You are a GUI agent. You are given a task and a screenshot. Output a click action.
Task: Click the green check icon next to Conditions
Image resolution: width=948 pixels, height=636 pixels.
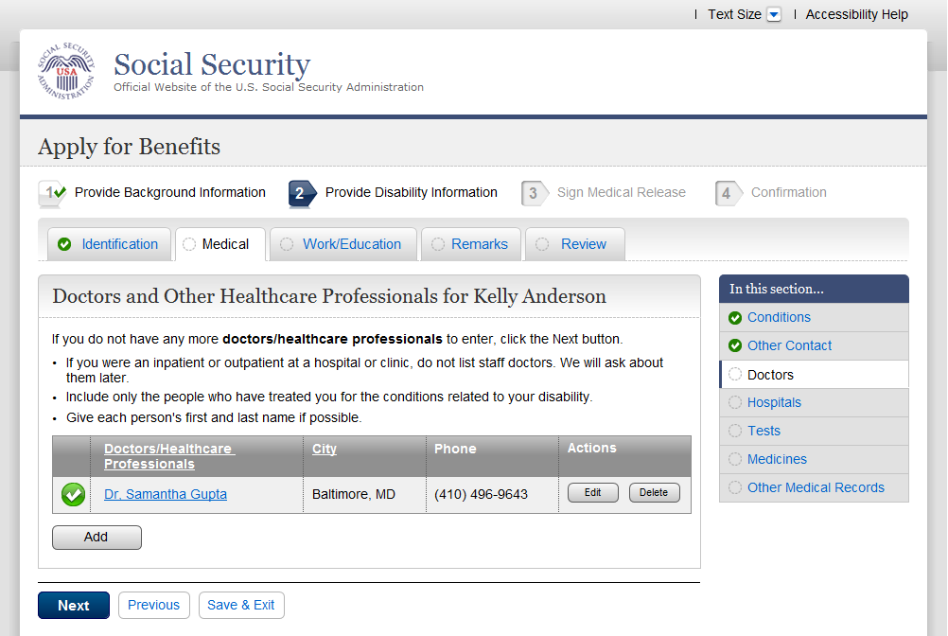(735, 318)
